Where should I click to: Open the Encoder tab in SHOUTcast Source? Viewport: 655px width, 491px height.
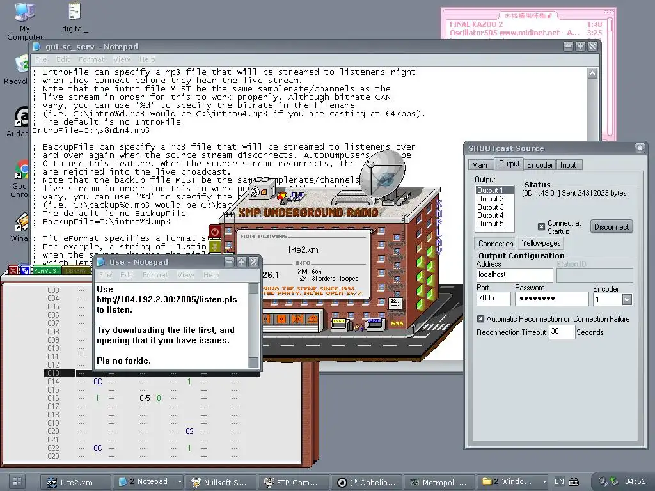pos(540,165)
